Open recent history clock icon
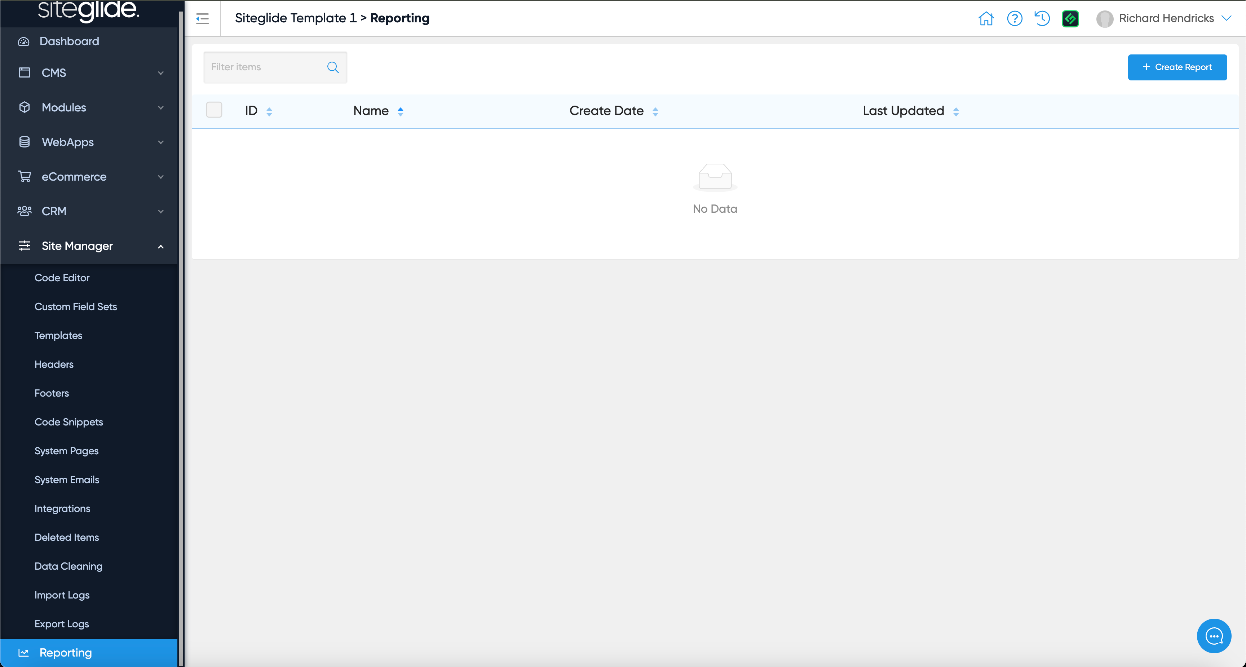The height and width of the screenshot is (667, 1246). 1042,18
